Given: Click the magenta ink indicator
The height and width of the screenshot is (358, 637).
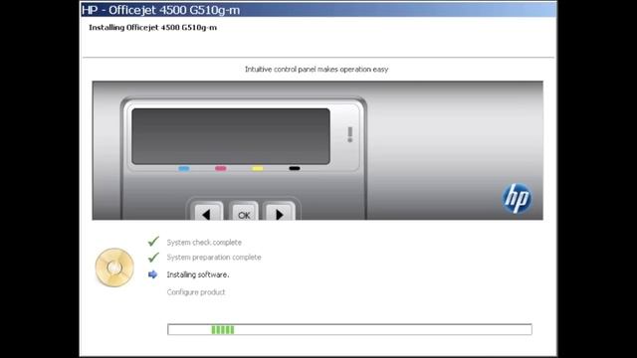Looking at the screenshot, I should pos(221,168).
